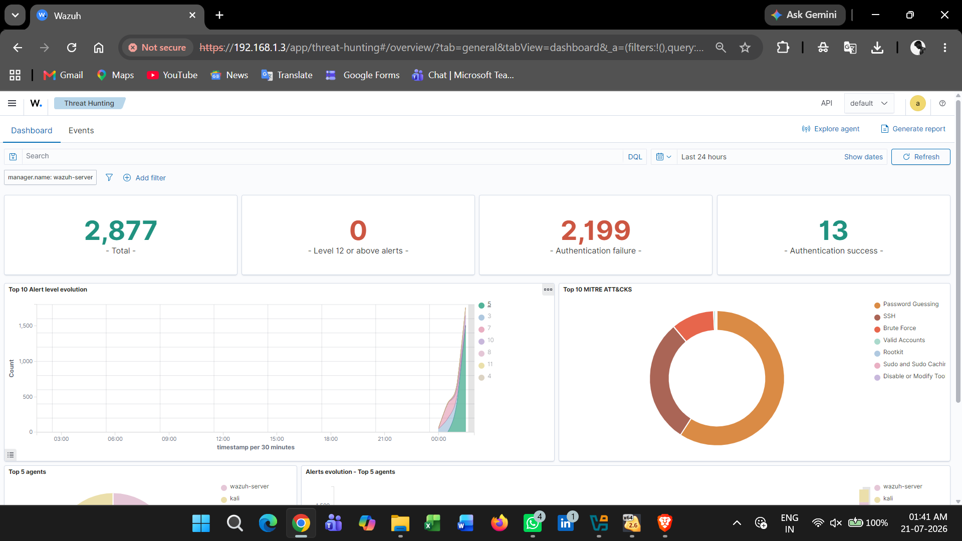The width and height of the screenshot is (962, 541).
Task: Click the page vertical scrollbar
Action: [x=958, y=250]
